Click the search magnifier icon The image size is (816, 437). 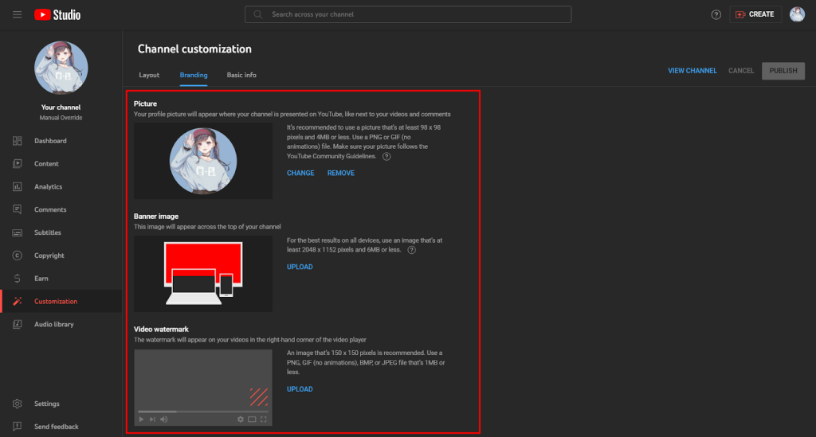pyautogui.click(x=257, y=14)
